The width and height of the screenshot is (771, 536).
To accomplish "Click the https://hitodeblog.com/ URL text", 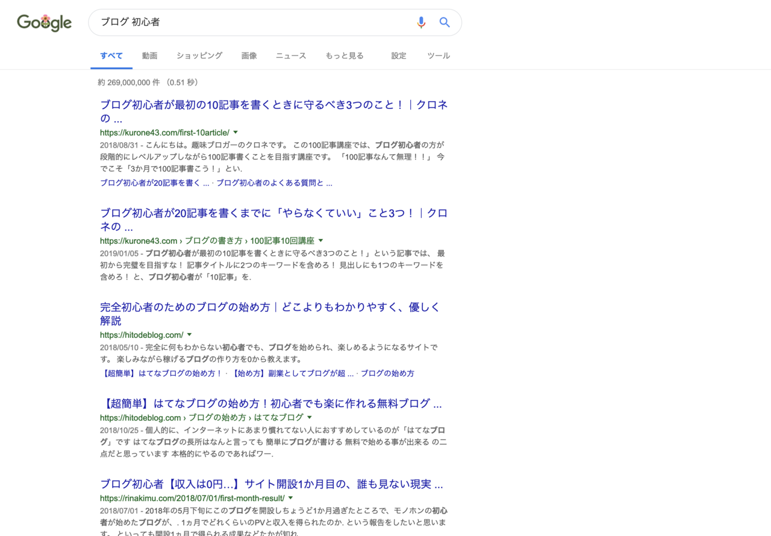I will pos(142,334).
